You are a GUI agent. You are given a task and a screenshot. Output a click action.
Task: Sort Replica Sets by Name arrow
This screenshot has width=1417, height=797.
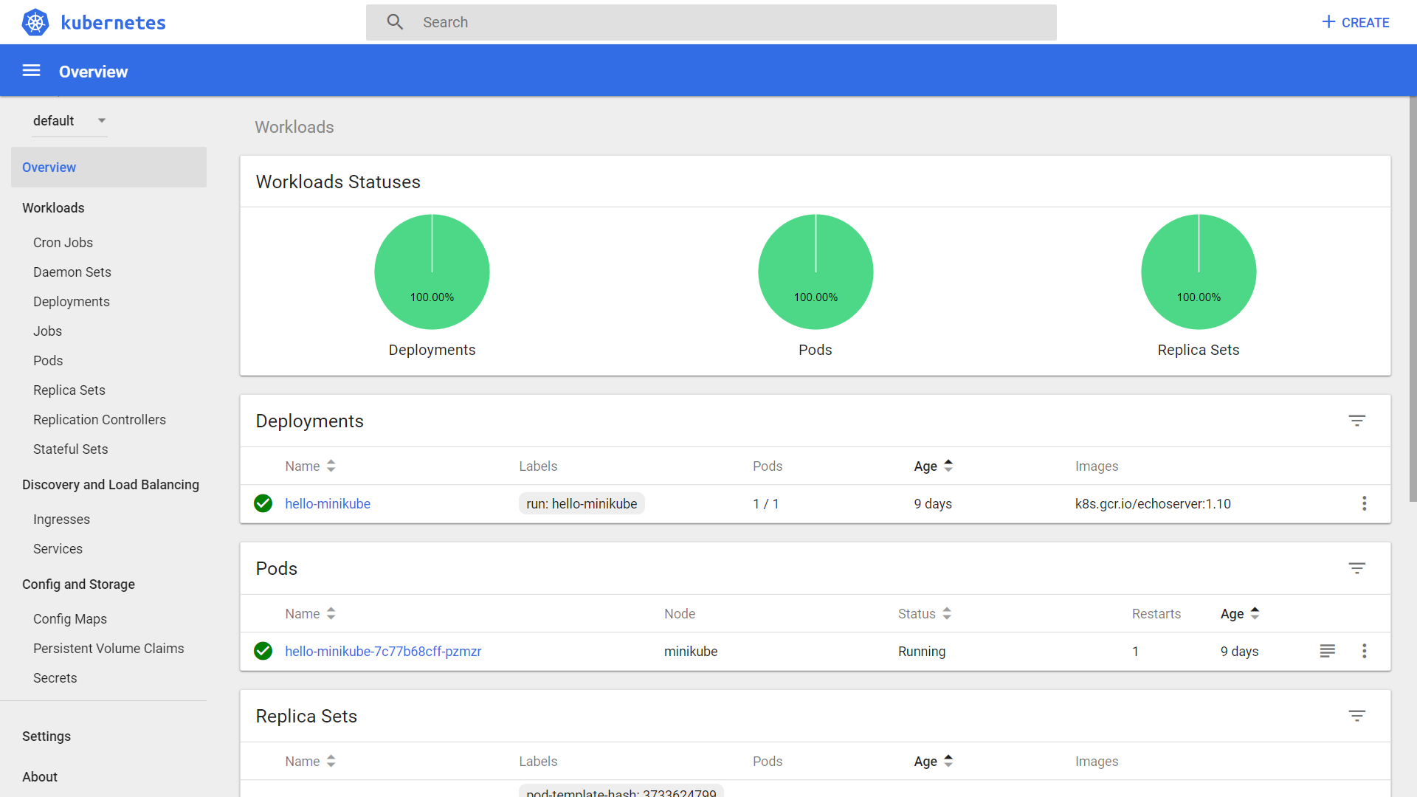pyautogui.click(x=331, y=762)
